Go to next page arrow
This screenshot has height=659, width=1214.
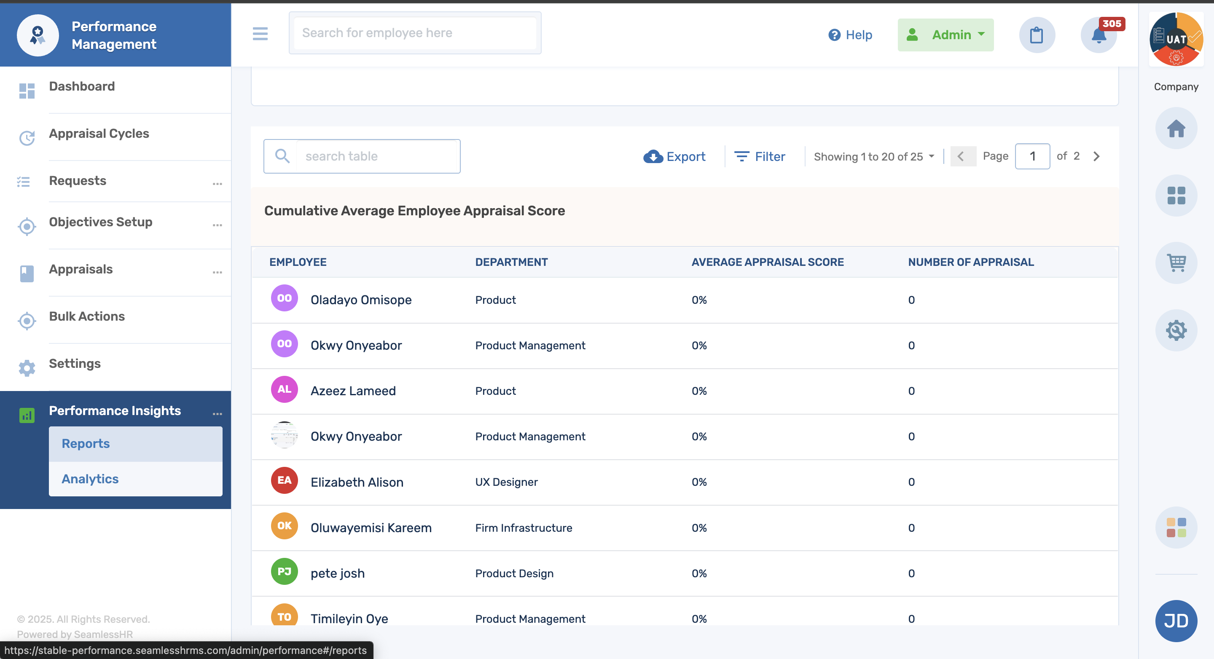[1096, 156]
